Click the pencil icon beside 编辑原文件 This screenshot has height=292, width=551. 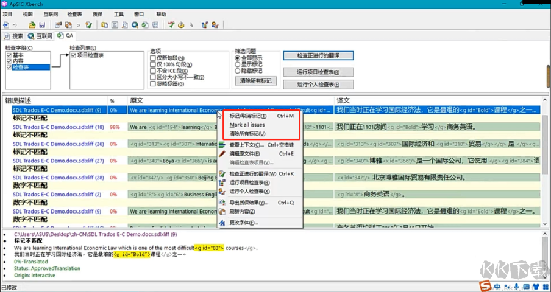point(222,153)
